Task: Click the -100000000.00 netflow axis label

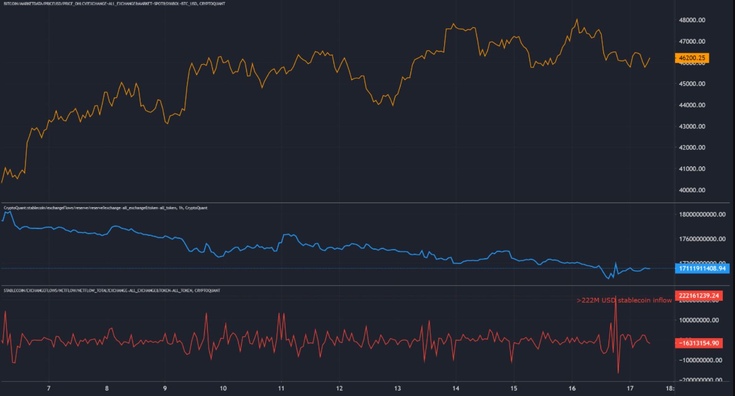Action: pos(701,360)
